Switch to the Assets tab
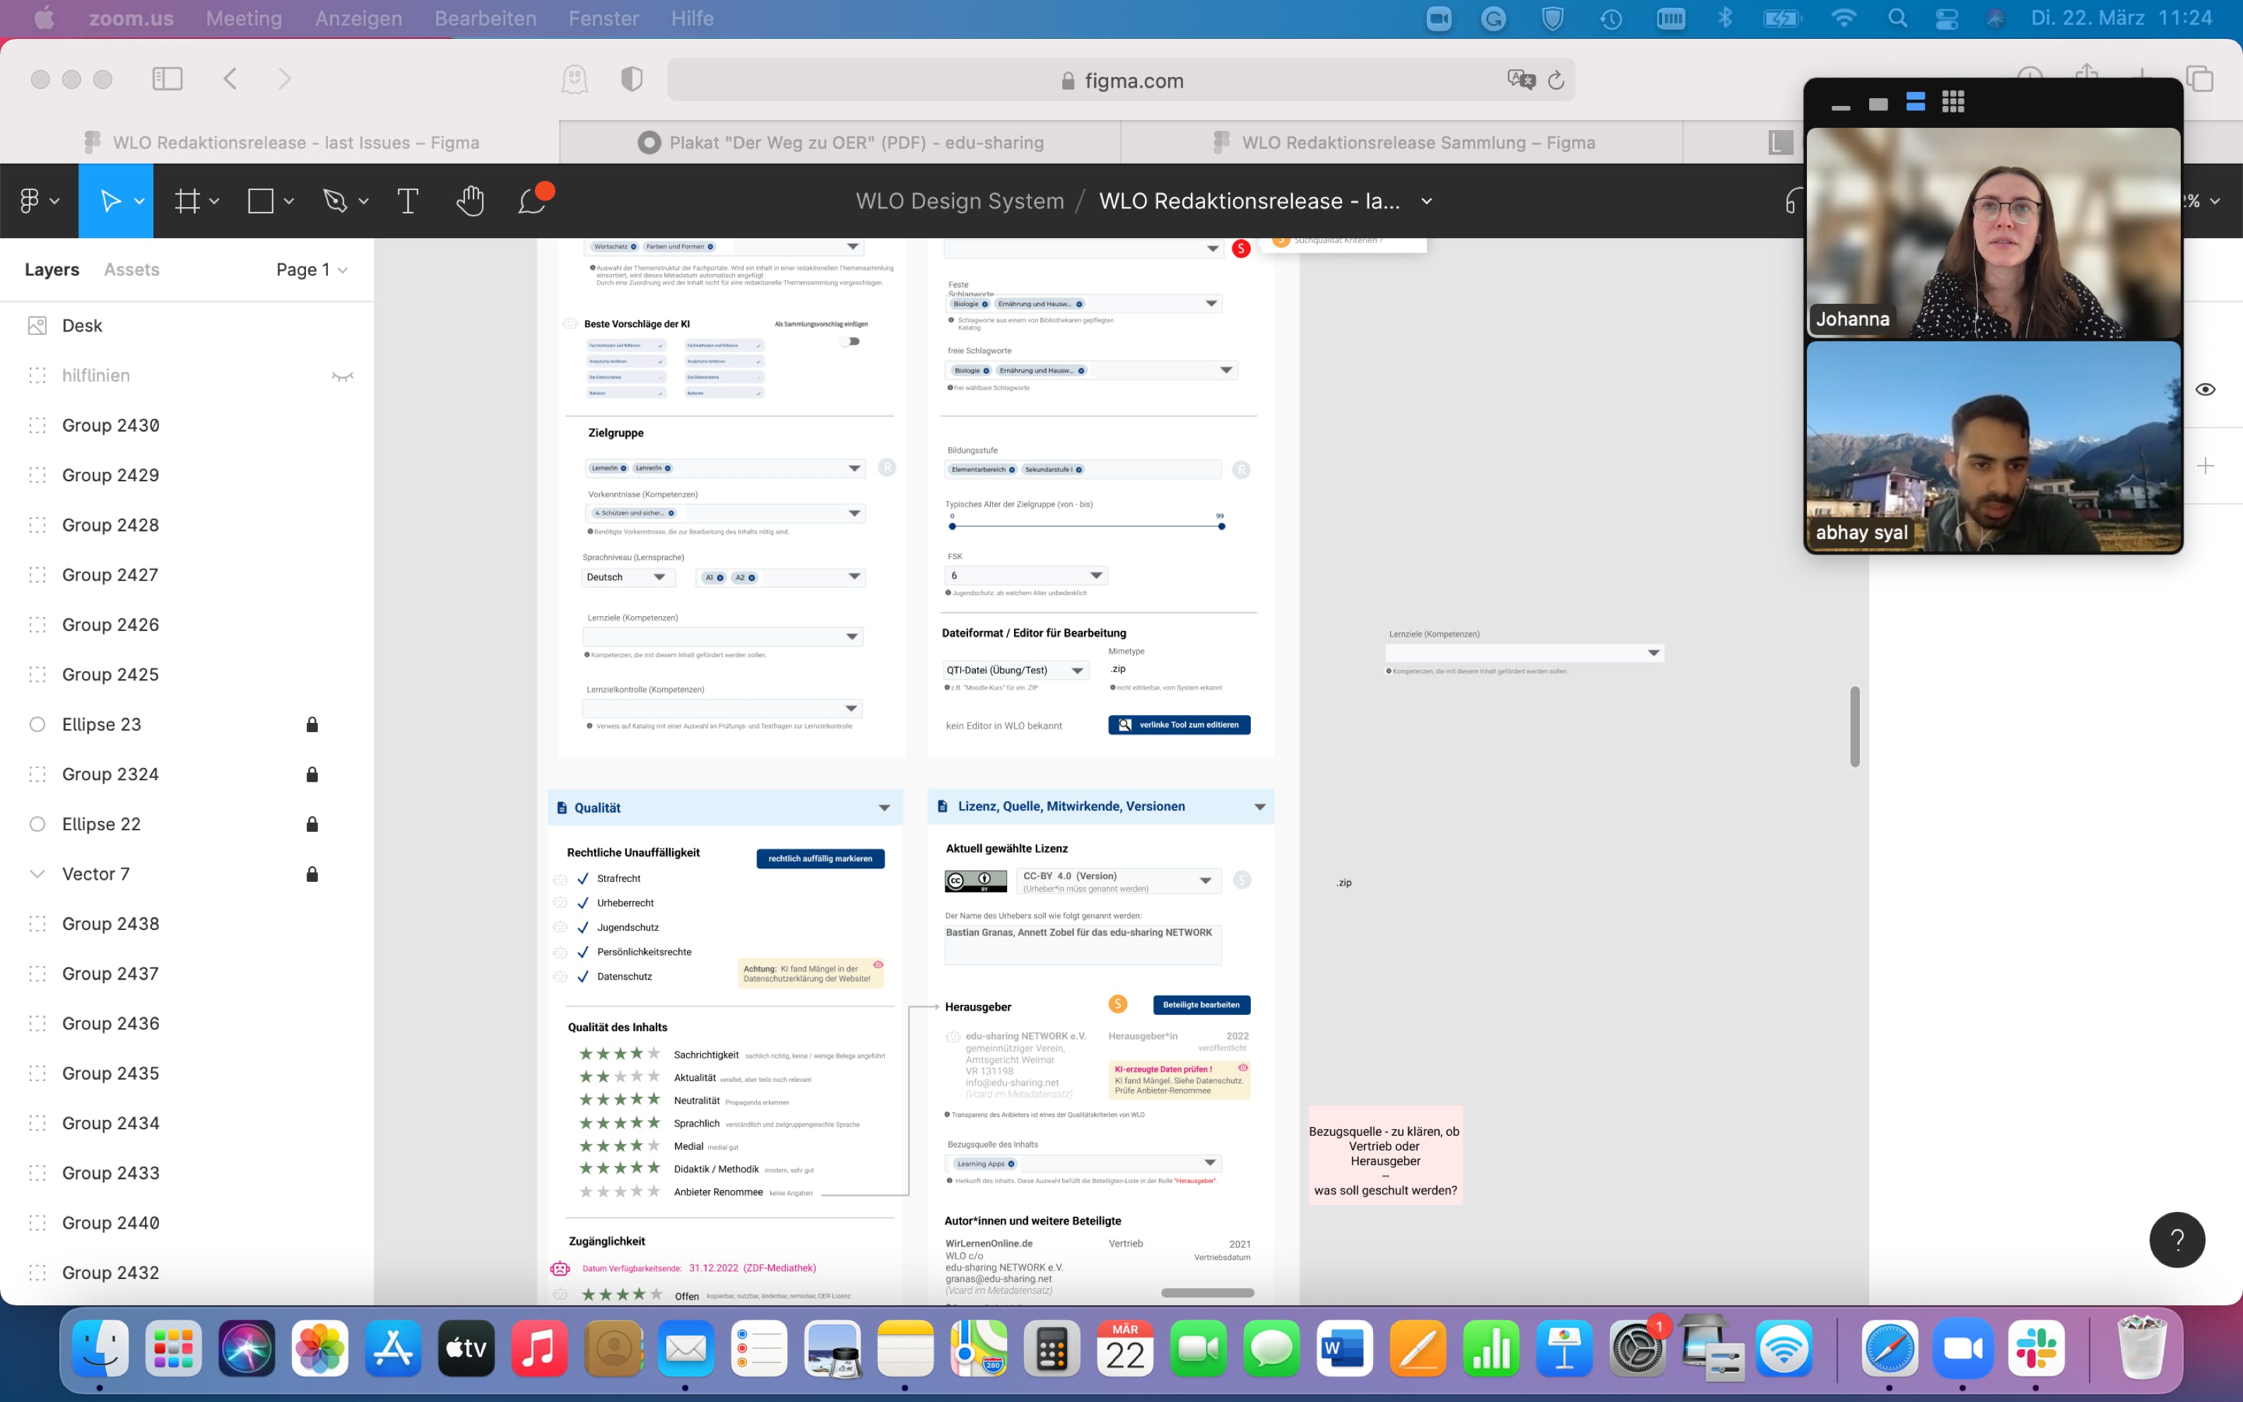Screen dimensions: 2243x1402 click(x=131, y=270)
